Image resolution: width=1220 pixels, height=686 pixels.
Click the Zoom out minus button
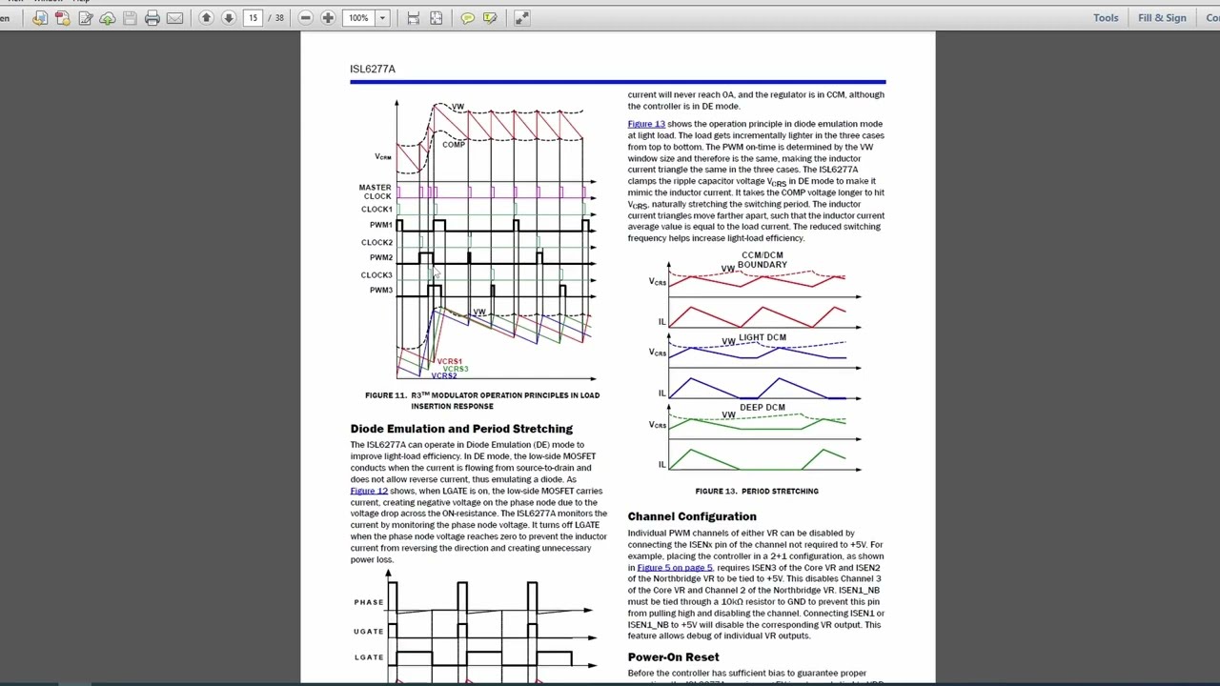click(x=305, y=18)
